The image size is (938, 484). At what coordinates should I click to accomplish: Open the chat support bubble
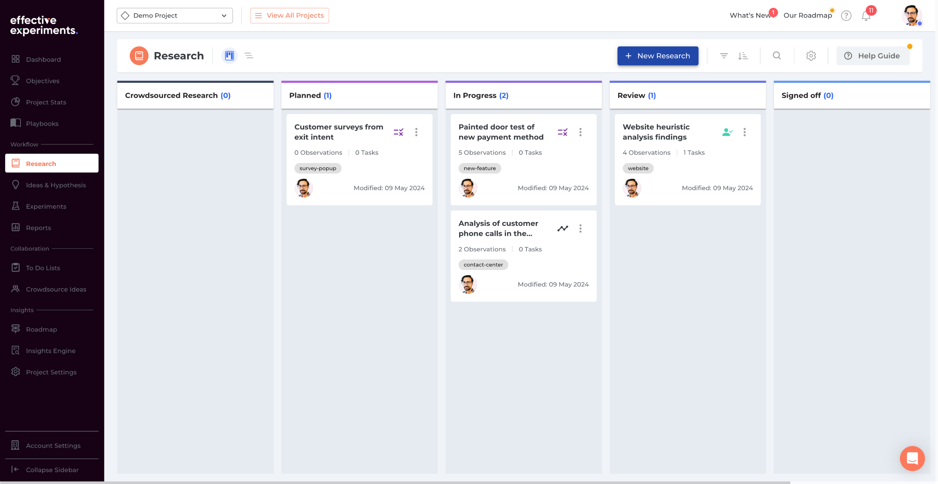point(912,458)
